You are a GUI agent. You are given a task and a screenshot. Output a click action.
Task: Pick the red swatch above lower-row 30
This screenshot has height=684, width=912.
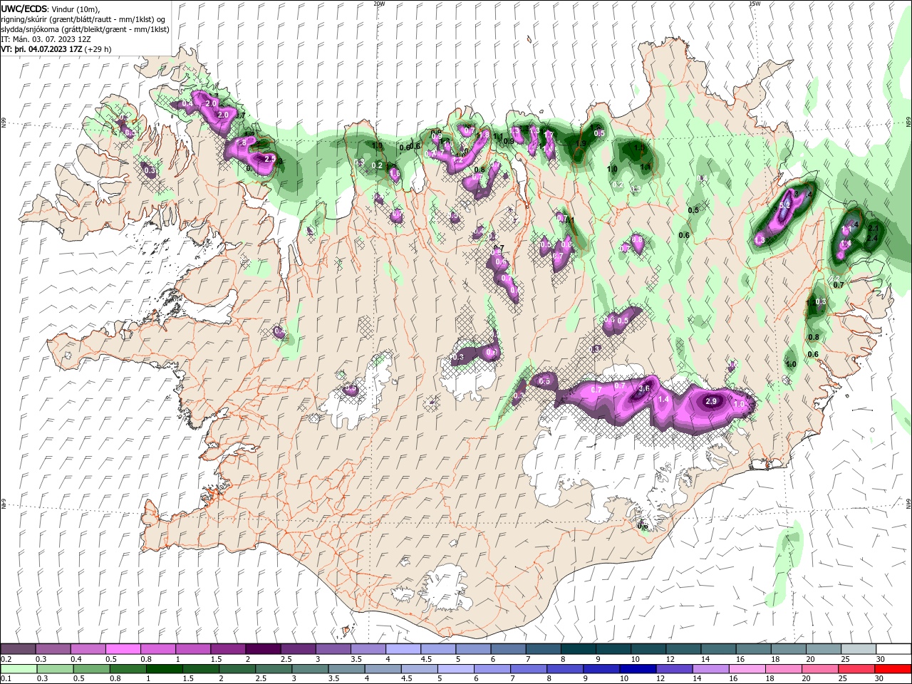point(893,669)
